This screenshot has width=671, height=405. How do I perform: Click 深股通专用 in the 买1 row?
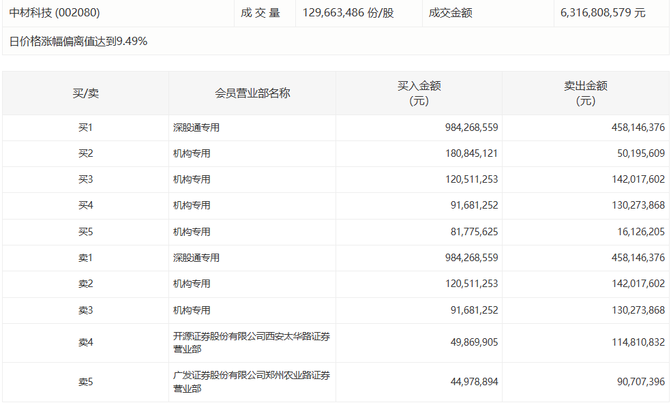click(x=196, y=127)
